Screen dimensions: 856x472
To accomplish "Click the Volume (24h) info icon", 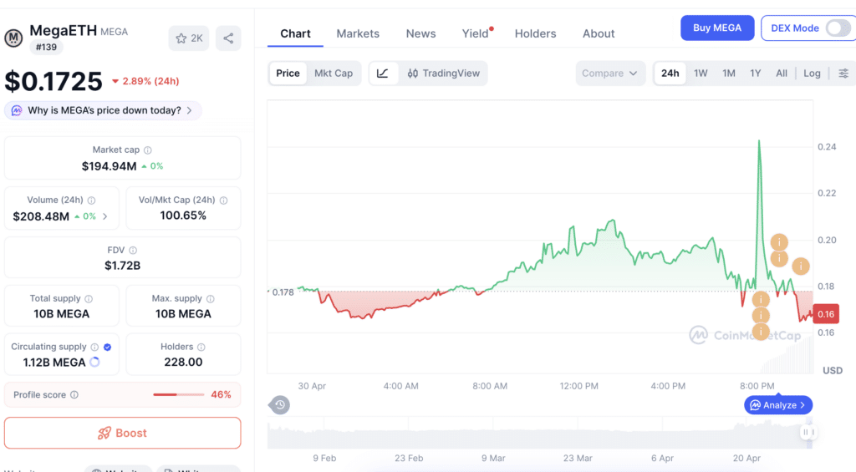I will 92,200.
